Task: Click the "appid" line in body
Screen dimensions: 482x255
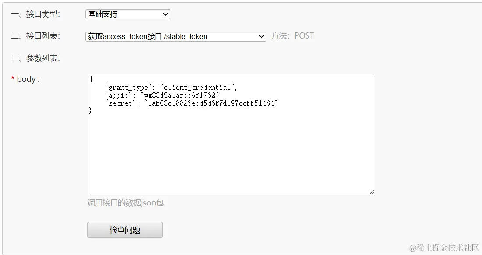Action: pos(163,95)
